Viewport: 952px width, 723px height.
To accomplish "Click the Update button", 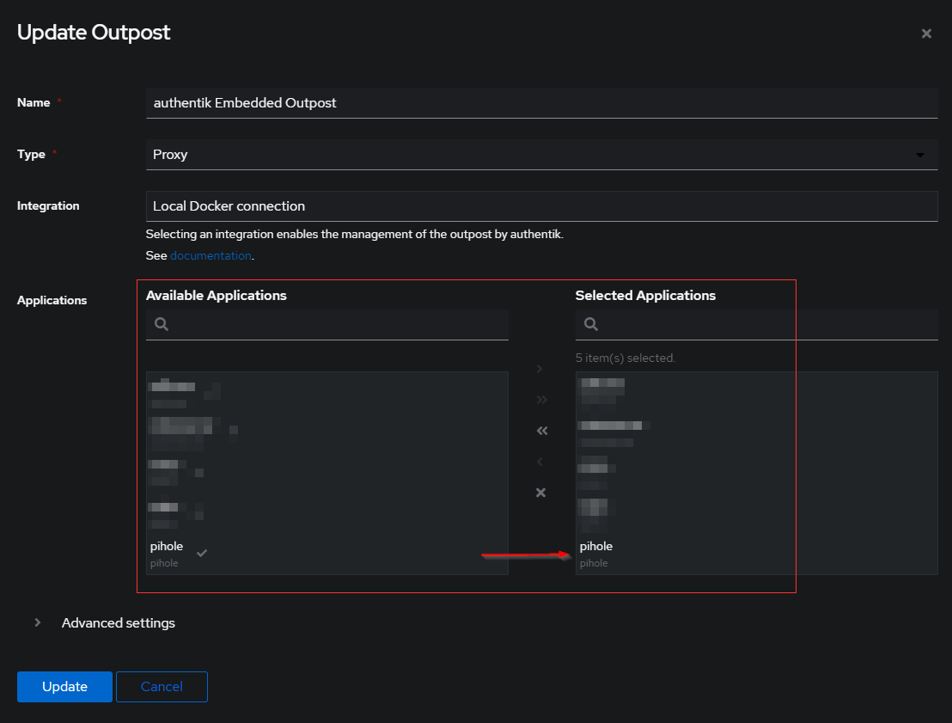I will [x=64, y=687].
